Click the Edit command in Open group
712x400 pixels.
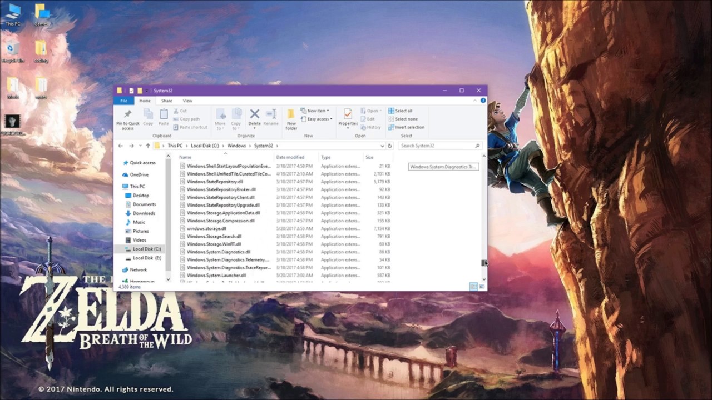coord(367,119)
